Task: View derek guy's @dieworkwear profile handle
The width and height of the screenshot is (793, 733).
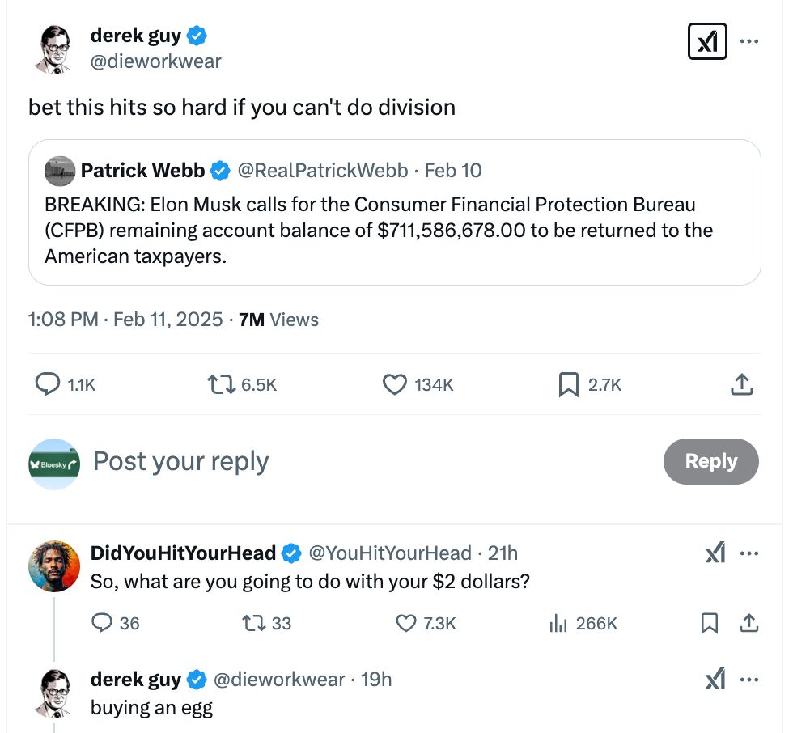Action: coord(156,61)
